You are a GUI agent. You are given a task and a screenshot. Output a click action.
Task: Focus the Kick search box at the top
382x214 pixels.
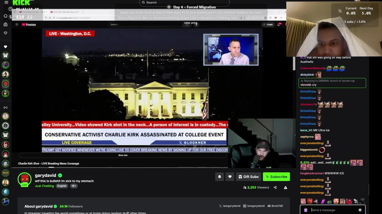[x=184, y=3]
